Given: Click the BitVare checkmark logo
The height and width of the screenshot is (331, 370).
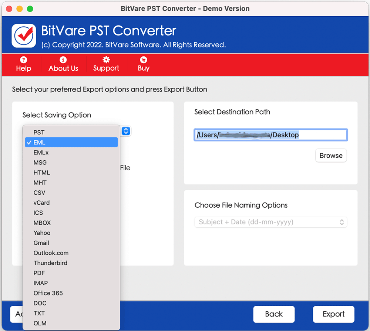Looking at the screenshot, I should [24, 36].
